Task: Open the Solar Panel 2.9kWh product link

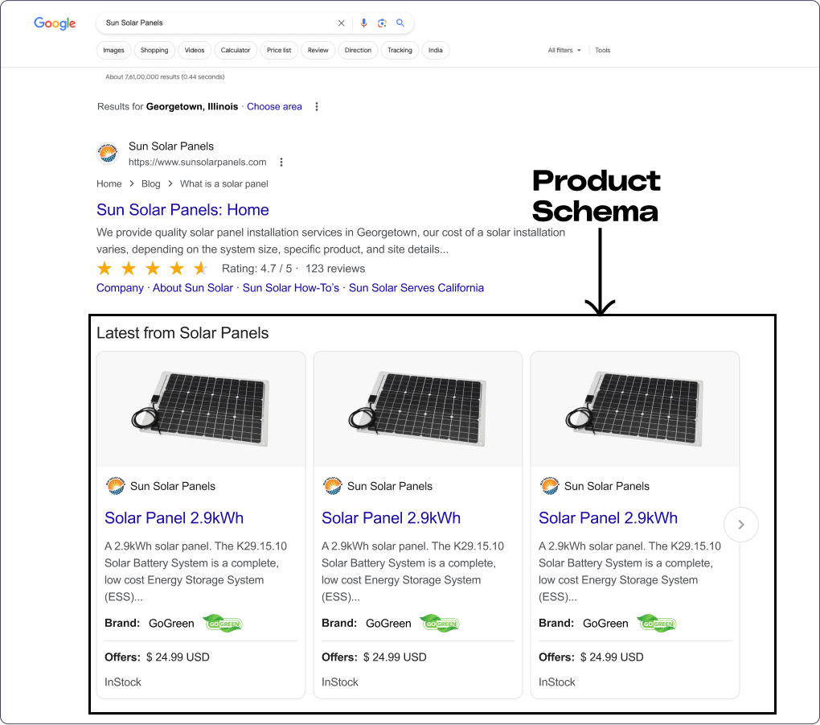Action: click(174, 517)
